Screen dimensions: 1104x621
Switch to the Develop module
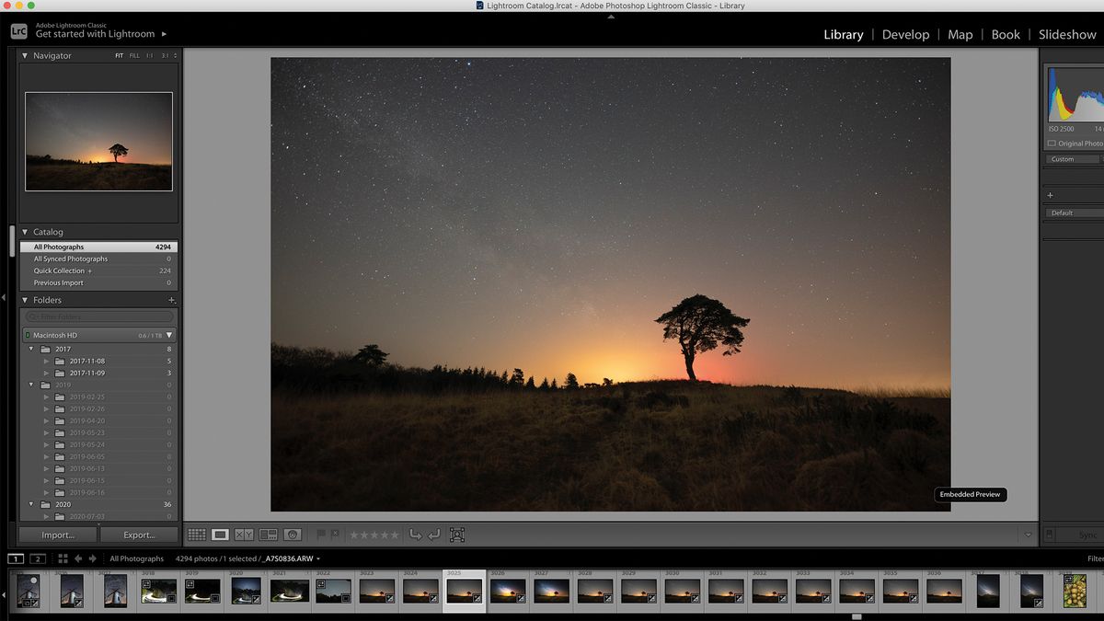click(905, 34)
